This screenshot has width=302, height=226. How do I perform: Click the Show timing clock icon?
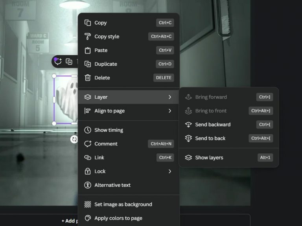tap(88, 130)
